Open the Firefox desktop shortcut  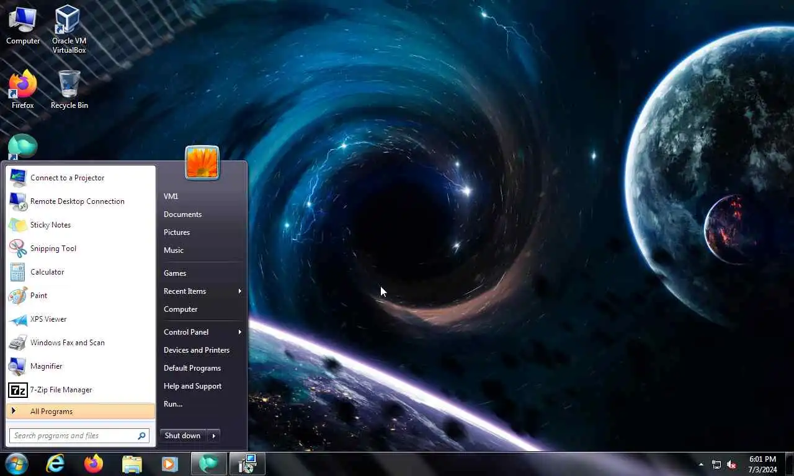(x=23, y=90)
